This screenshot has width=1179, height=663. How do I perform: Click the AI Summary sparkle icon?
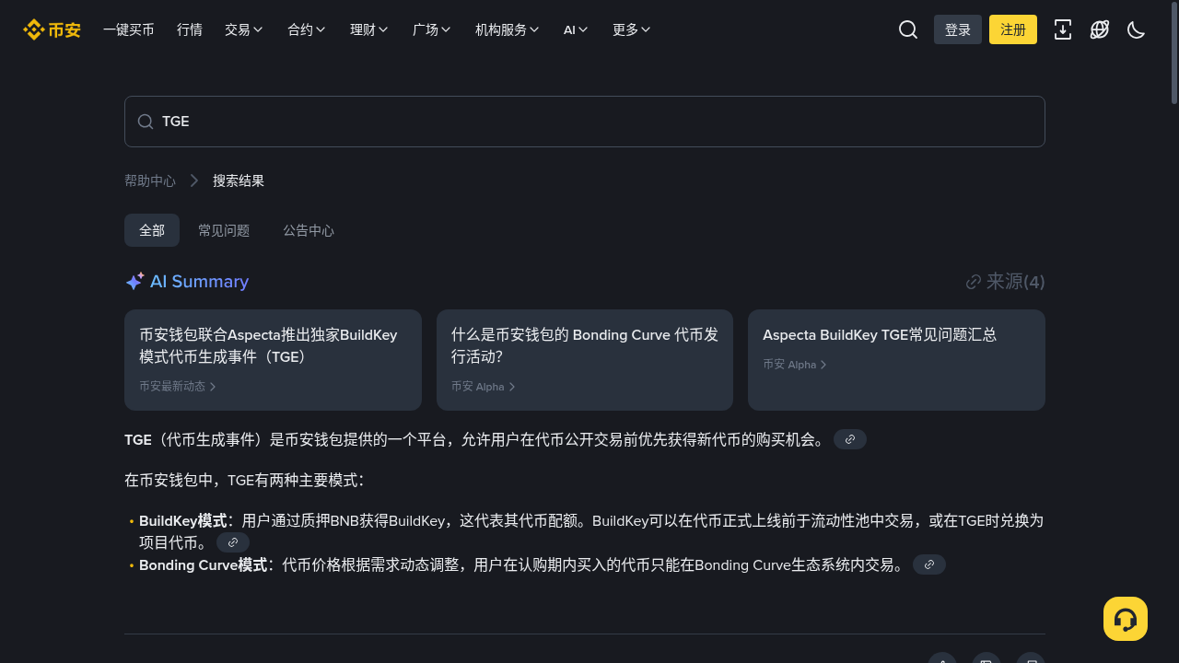134,281
